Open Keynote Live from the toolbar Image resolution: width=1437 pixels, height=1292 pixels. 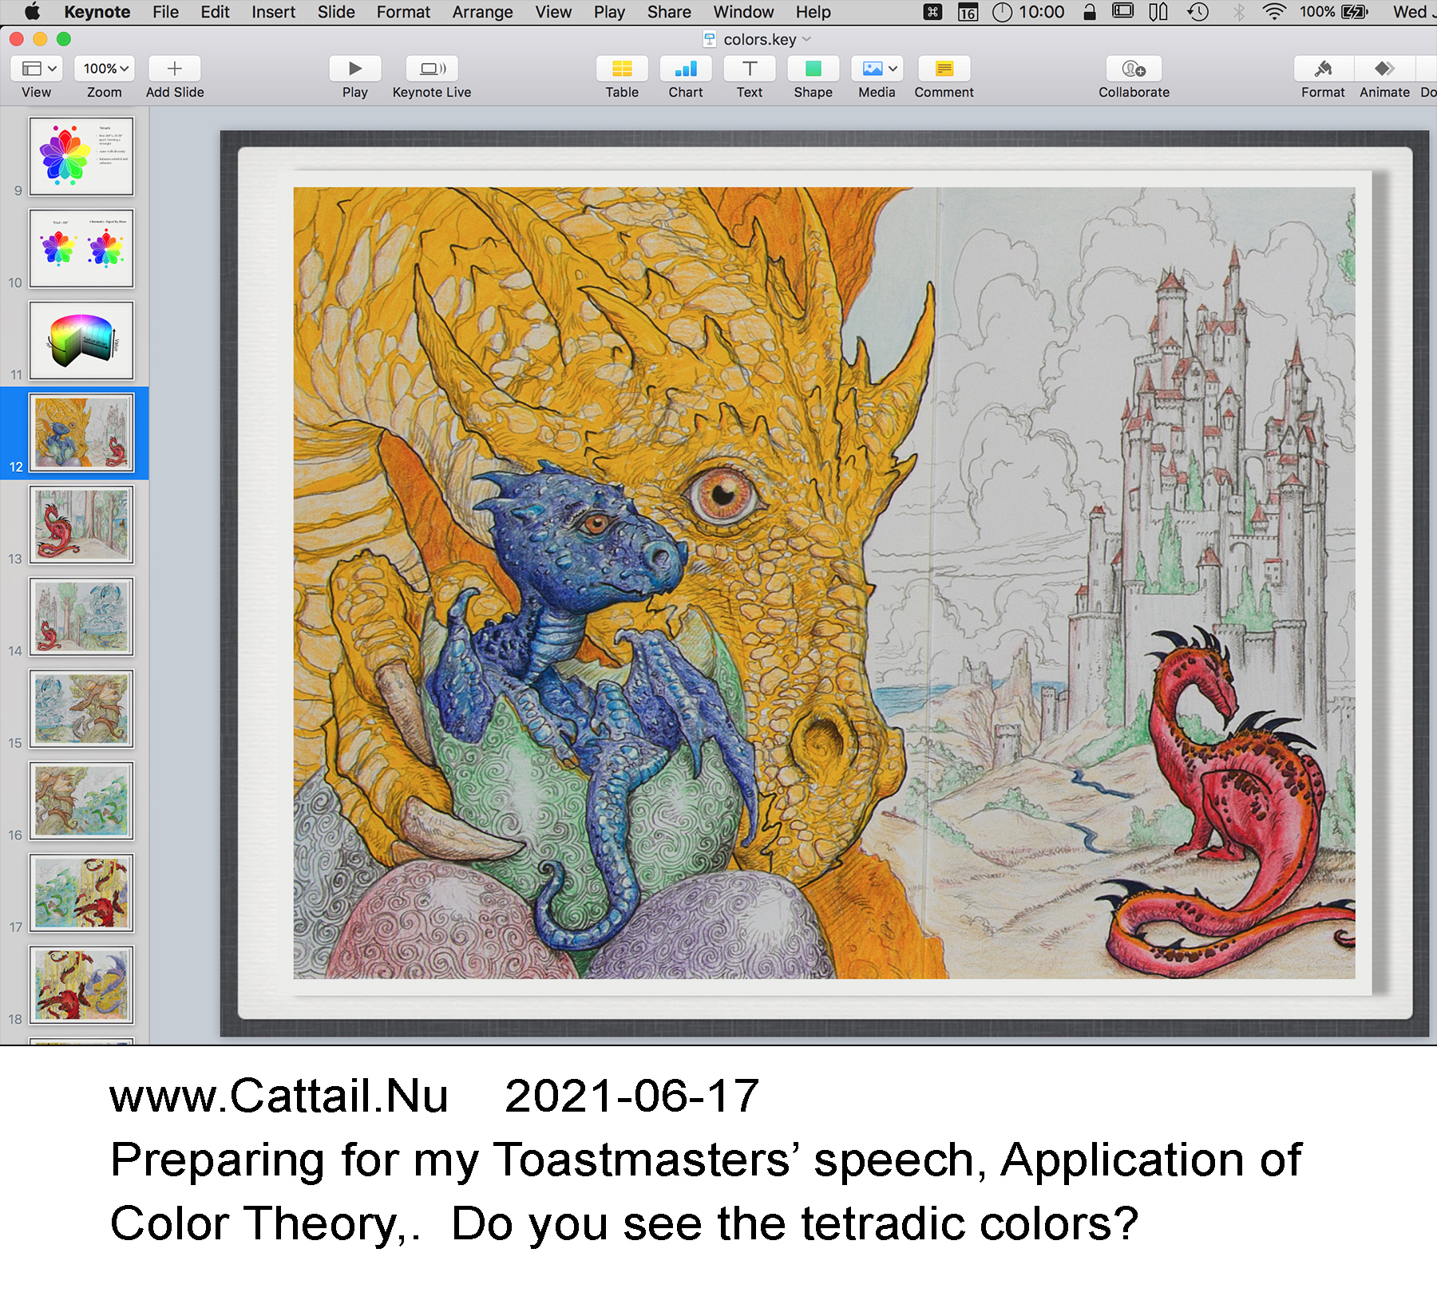pos(432,69)
